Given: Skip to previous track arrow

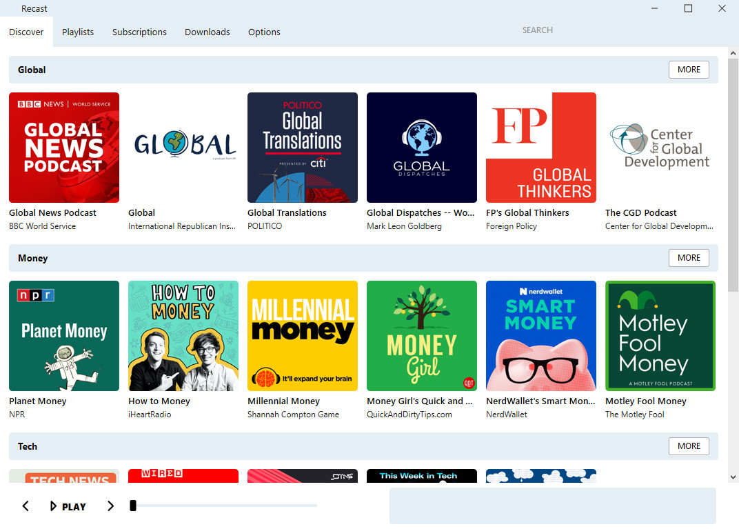Looking at the screenshot, I should coord(26,506).
